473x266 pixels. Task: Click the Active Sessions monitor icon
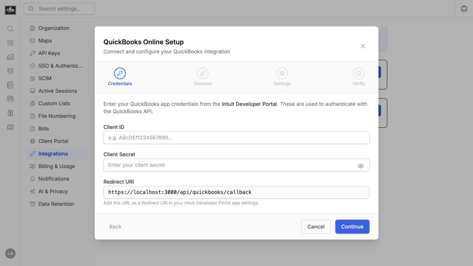[33, 91]
